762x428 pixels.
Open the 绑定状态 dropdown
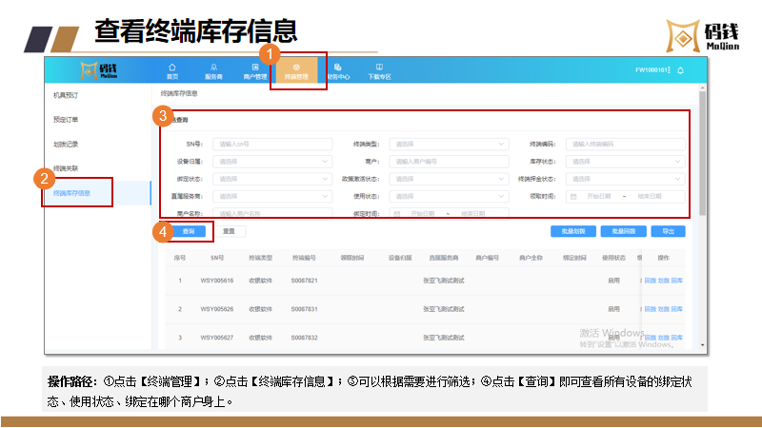point(271,179)
